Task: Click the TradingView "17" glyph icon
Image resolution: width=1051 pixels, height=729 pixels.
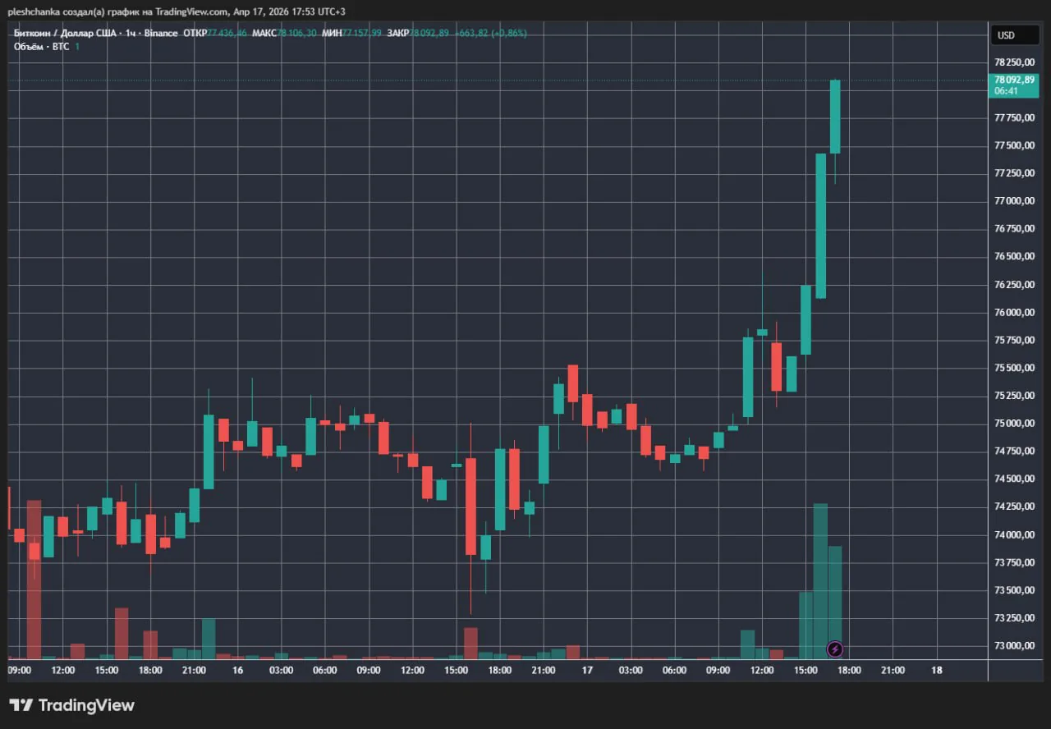Action: 22,705
